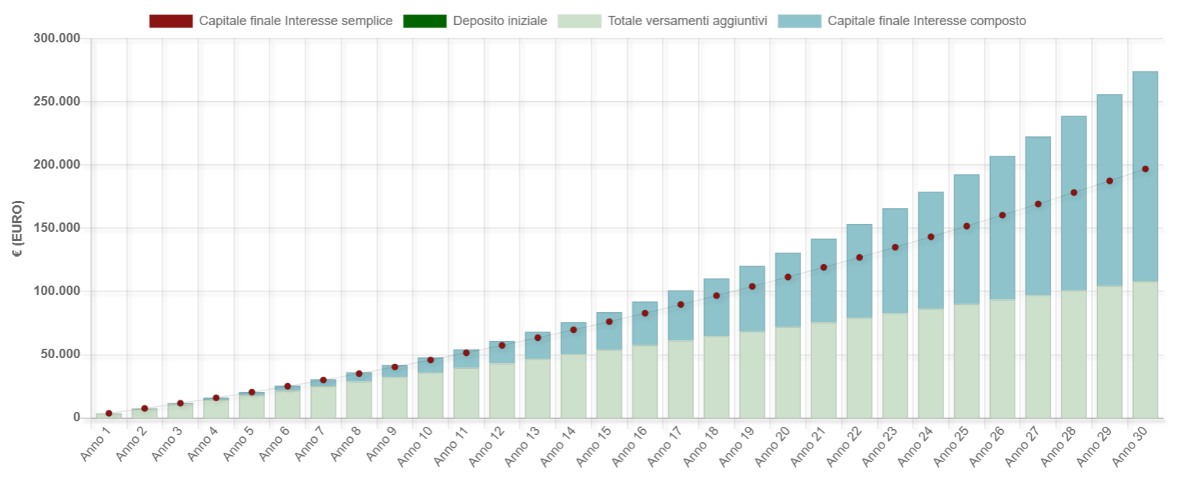Click the Anno 20 light green bar segment
1182x488 pixels.
coord(788,372)
